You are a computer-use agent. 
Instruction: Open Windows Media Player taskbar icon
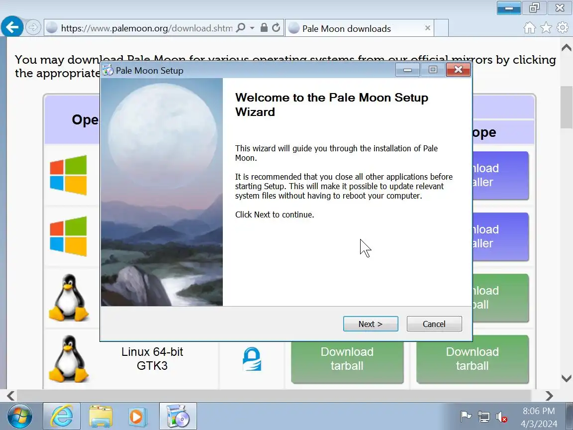click(137, 416)
